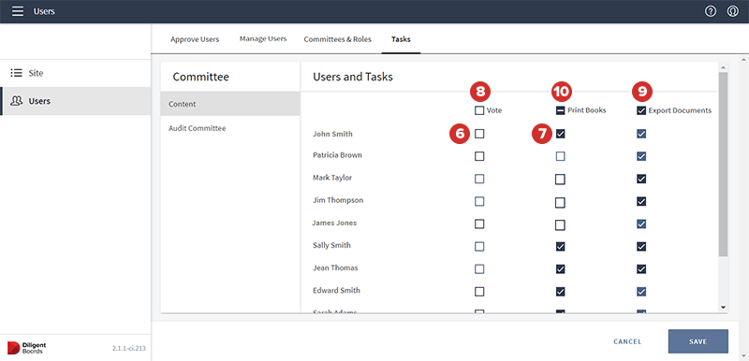Open the Manage Users tab

click(263, 38)
